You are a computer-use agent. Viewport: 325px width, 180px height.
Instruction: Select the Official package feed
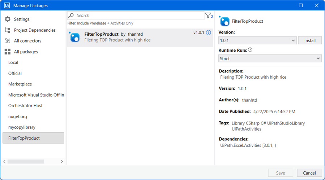click(x=15, y=74)
